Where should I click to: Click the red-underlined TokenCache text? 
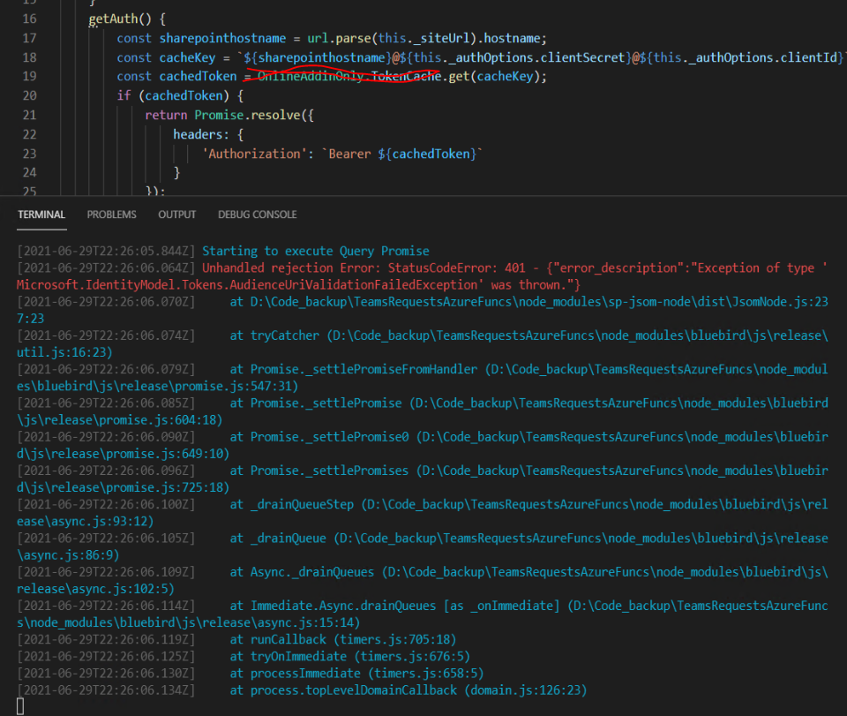pos(404,76)
